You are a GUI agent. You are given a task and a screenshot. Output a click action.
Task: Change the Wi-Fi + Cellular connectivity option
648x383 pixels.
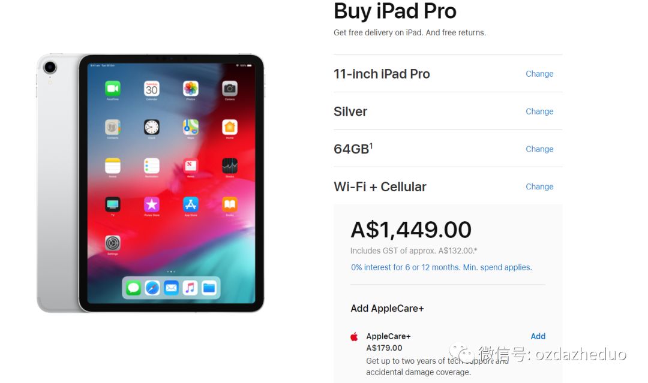539,186
